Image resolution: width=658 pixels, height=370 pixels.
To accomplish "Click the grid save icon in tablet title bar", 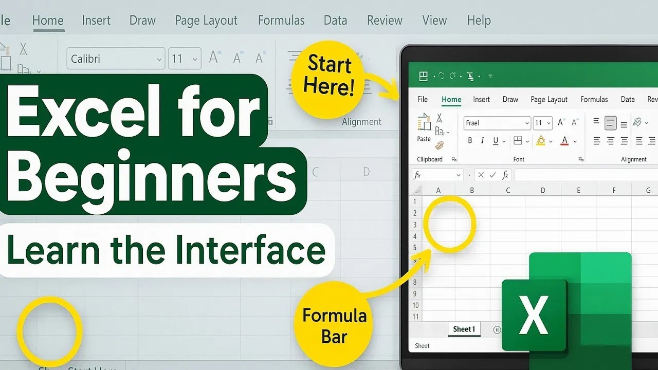I will [x=423, y=77].
